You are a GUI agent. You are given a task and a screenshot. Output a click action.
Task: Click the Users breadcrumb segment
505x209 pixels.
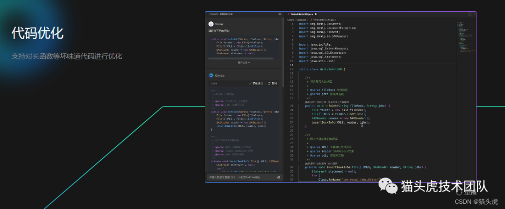pos(291,20)
